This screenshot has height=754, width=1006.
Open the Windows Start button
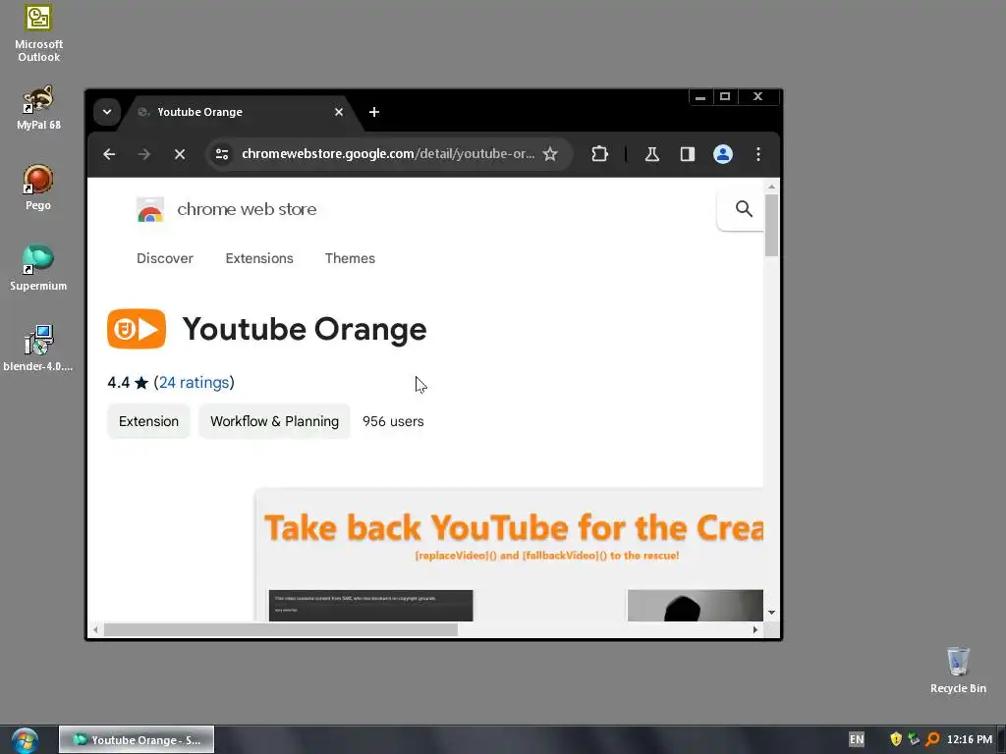[x=25, y=740]
